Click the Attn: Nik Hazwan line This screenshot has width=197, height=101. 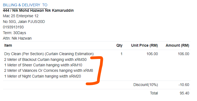(17, 38)
